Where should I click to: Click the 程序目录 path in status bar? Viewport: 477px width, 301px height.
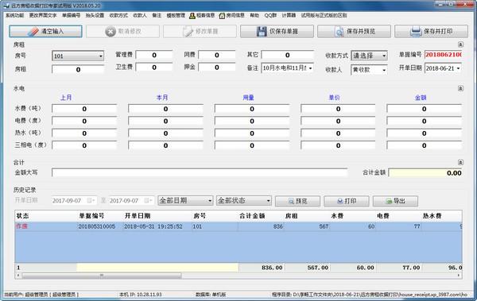370,295
